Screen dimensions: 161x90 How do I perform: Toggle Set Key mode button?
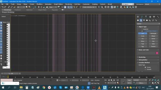click(x=129, y=83)
